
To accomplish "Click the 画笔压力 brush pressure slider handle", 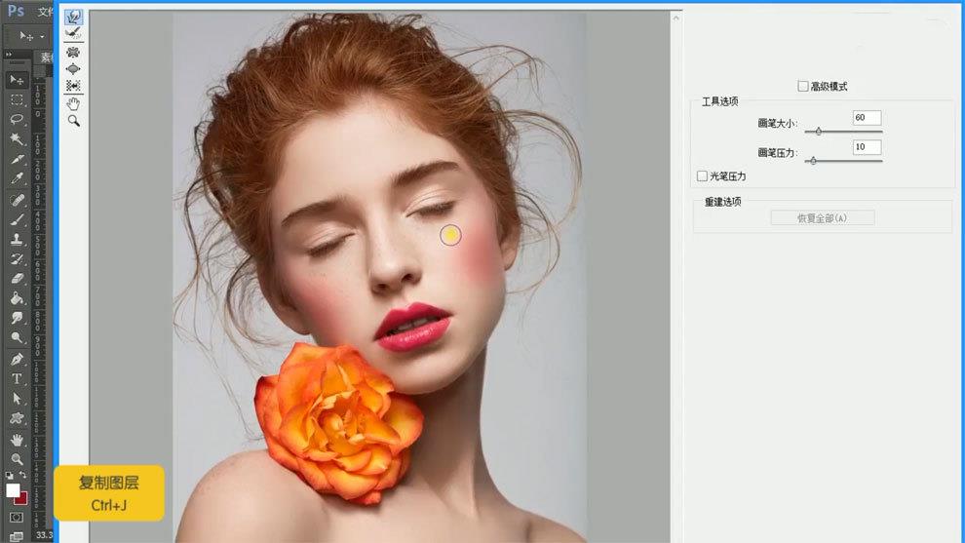I will pyautogui.click(x=813, y=161).
